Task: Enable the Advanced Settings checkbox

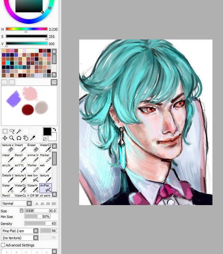Action: 3,245
